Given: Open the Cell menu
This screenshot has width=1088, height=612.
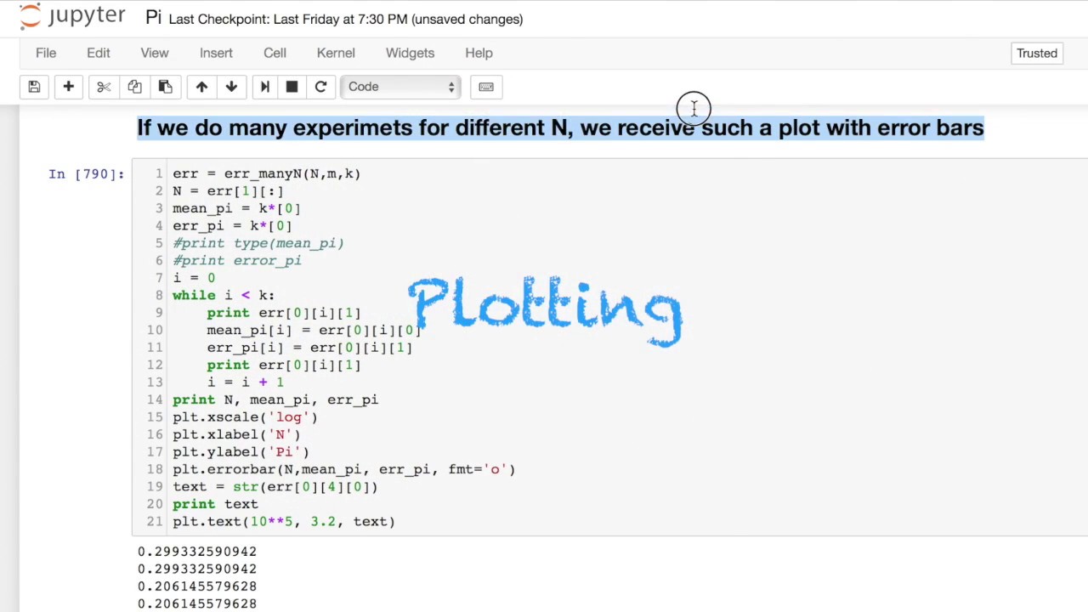Looking at the screenshot, I should [x=275, y=53].
